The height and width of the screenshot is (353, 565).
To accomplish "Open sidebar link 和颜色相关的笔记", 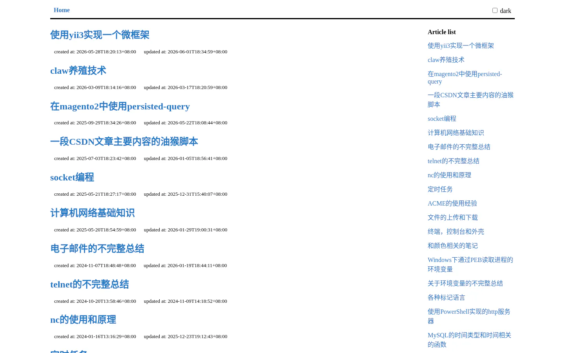I will (453, 246).
